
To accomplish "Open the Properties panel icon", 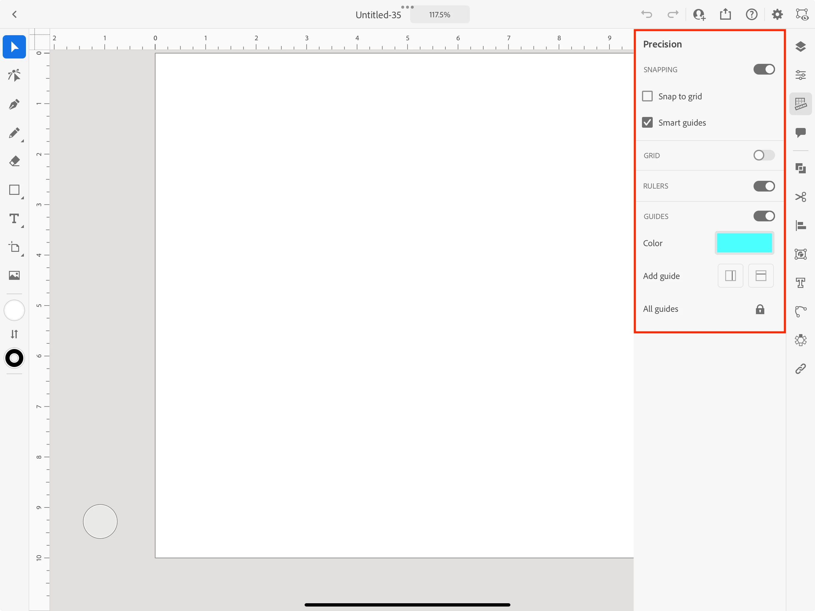I will coord(800,75).
